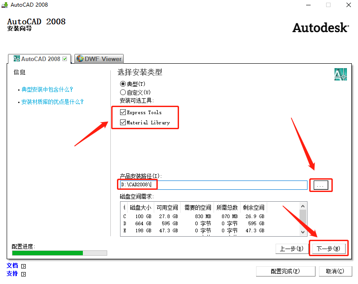Screen dimensions: 358x284
Task: Continue with 下一步(N)
Action: point(328,249)
